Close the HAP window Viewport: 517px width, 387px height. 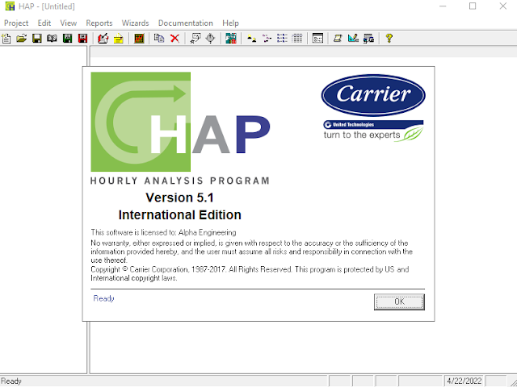502,6
